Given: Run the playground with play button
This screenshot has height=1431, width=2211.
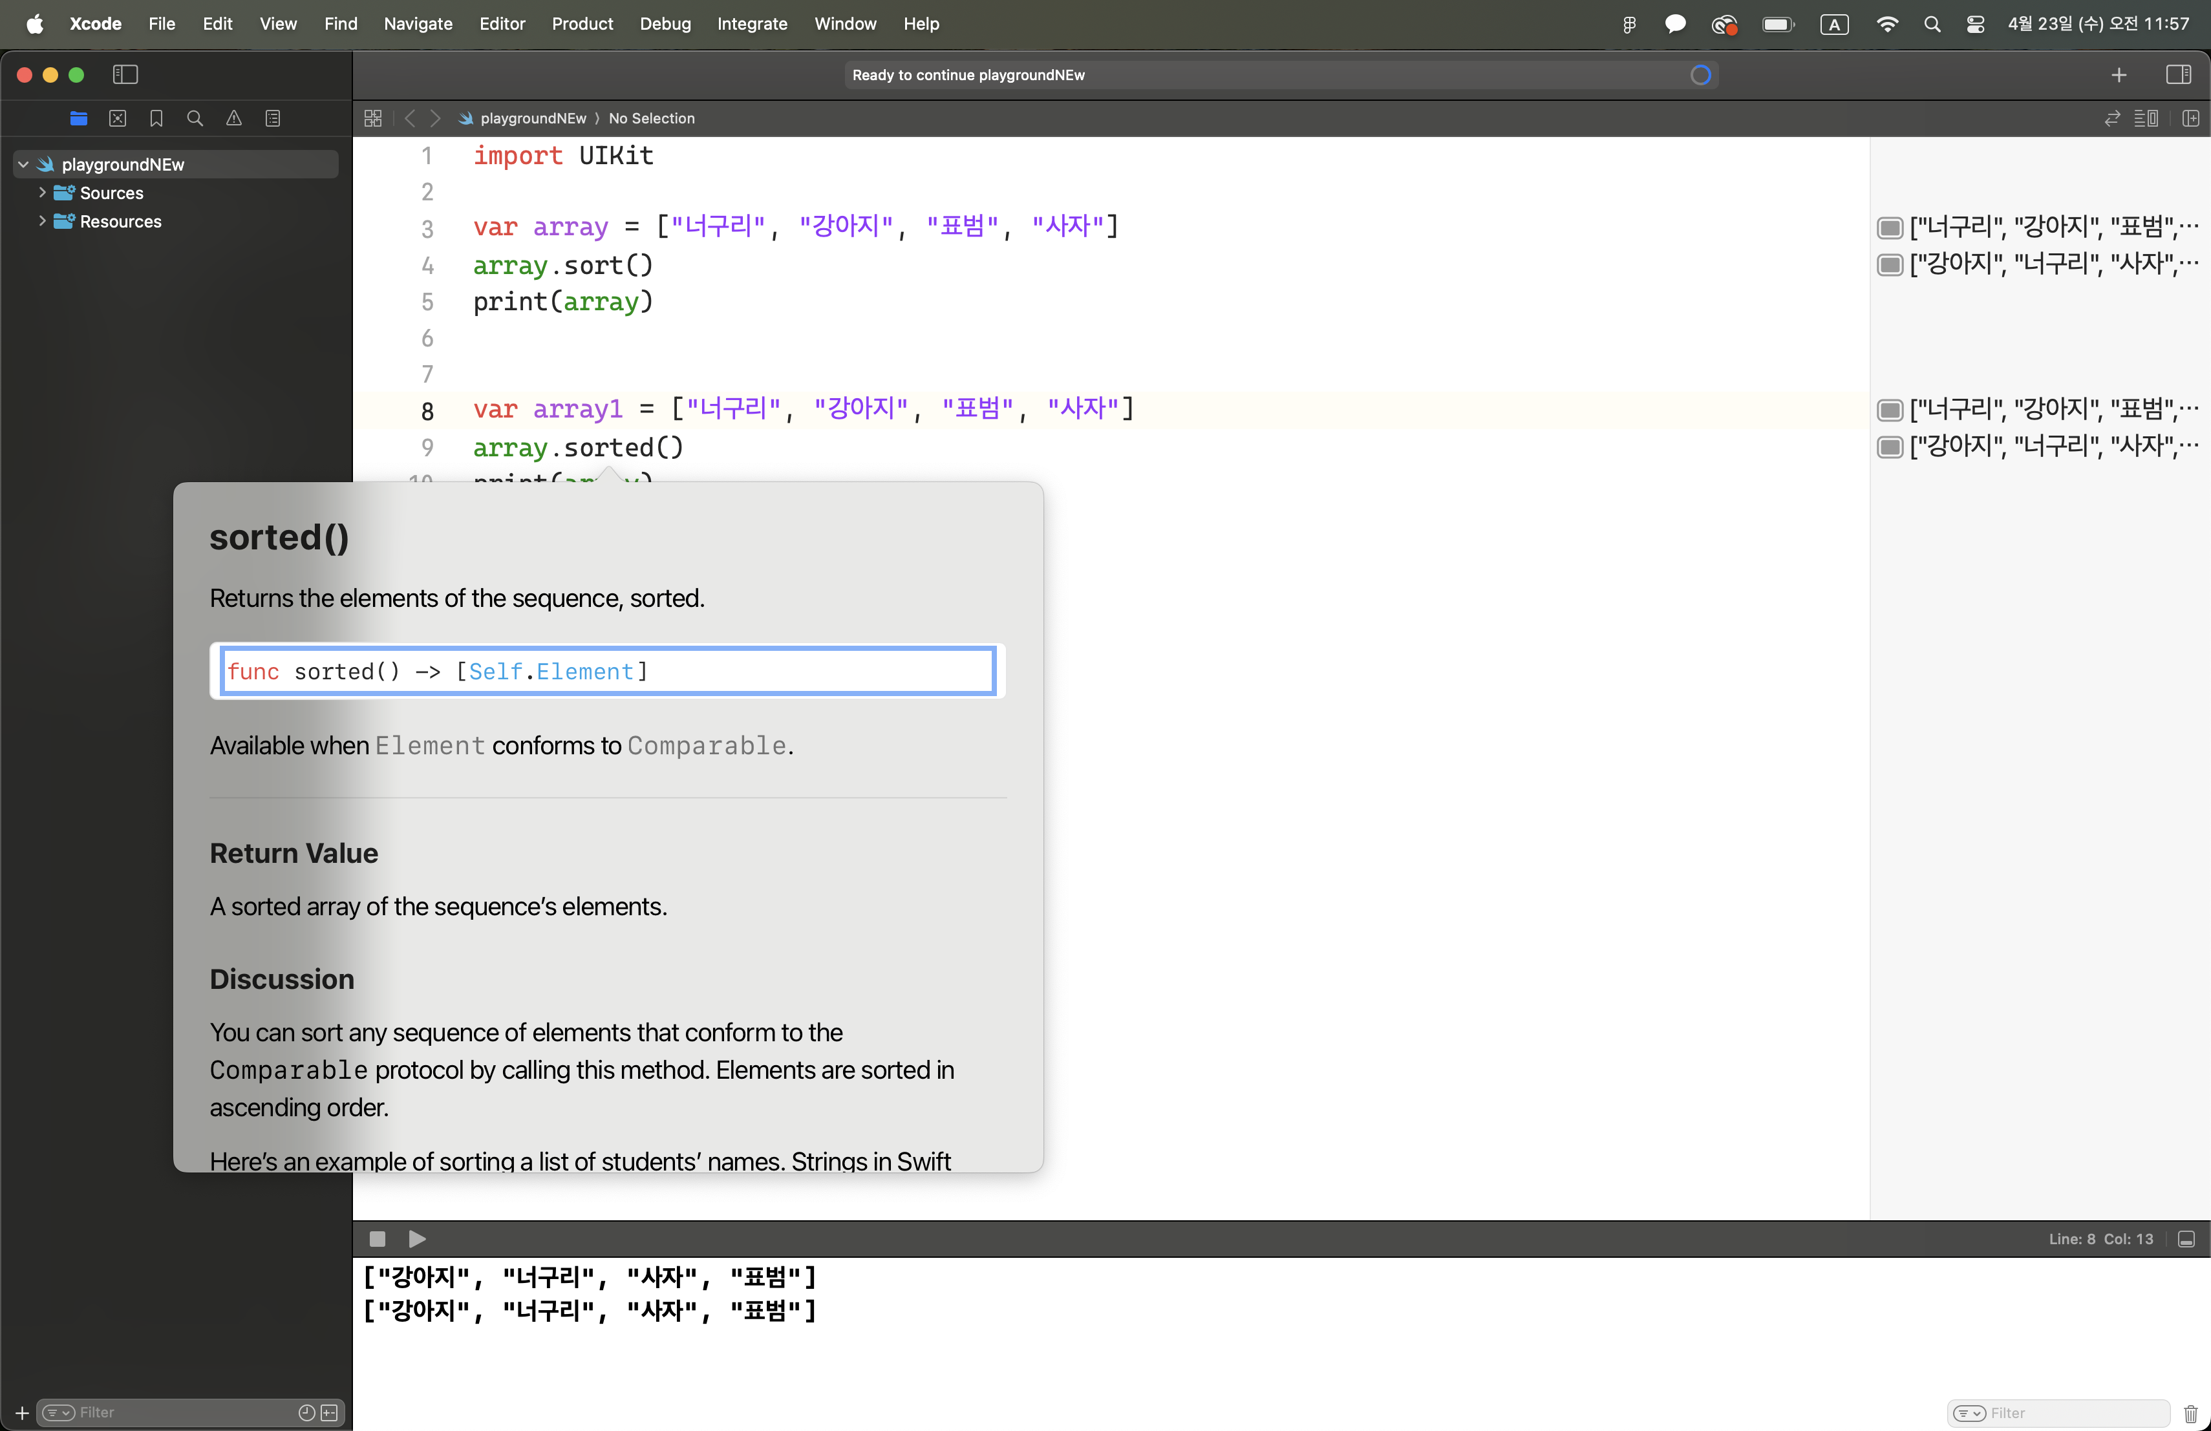Looking at the screenshot, I should (x=417, y=1239).
